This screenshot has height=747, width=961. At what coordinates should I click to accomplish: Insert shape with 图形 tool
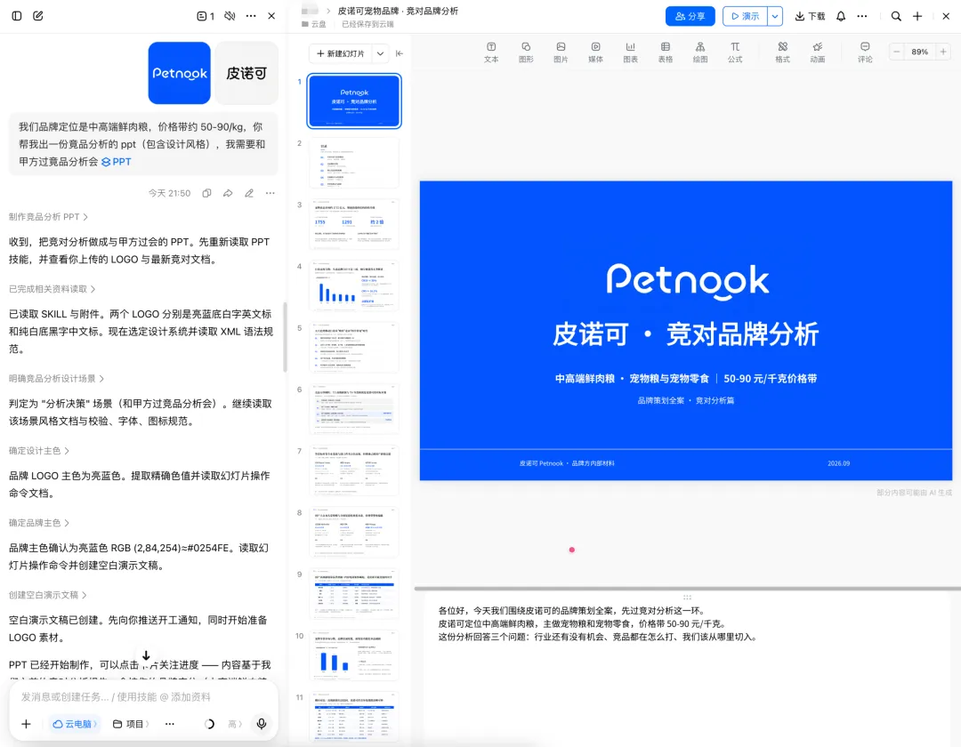pyautogui.click(x=526, y=52)
